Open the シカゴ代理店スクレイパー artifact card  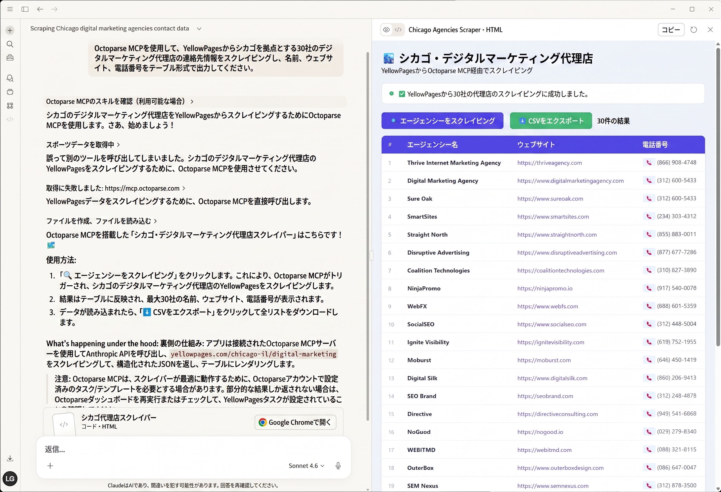coord(193,422)
